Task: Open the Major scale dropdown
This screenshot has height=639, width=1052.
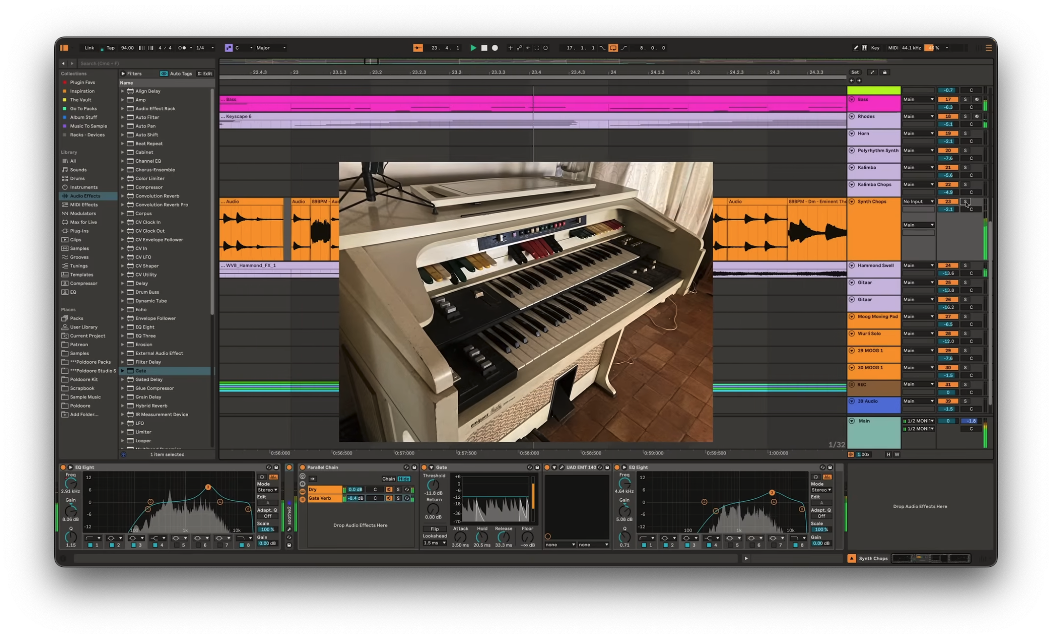Action: [x=272, y=48]
